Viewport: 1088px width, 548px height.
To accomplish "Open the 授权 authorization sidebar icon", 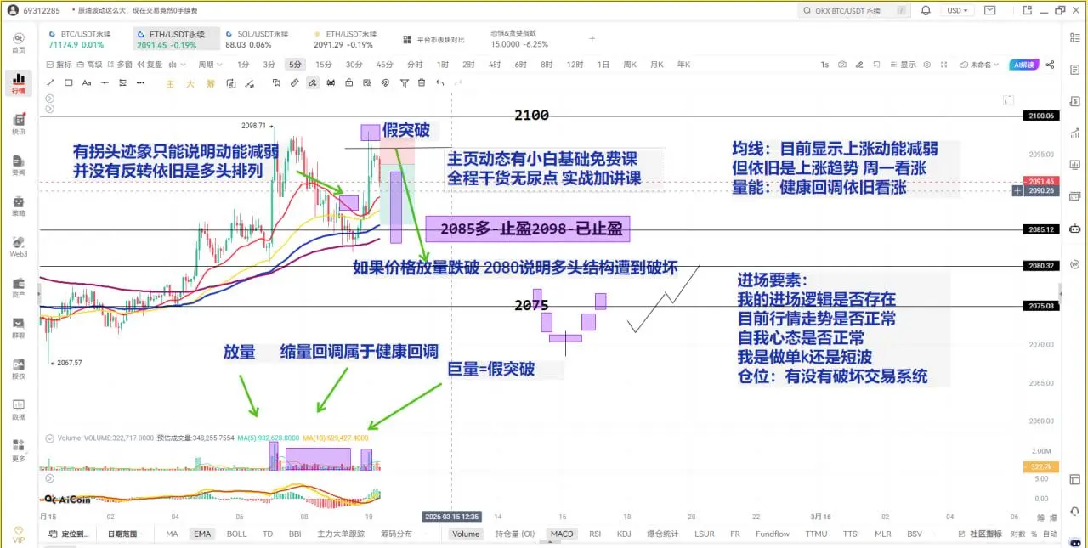I will [x=18, y=369].
